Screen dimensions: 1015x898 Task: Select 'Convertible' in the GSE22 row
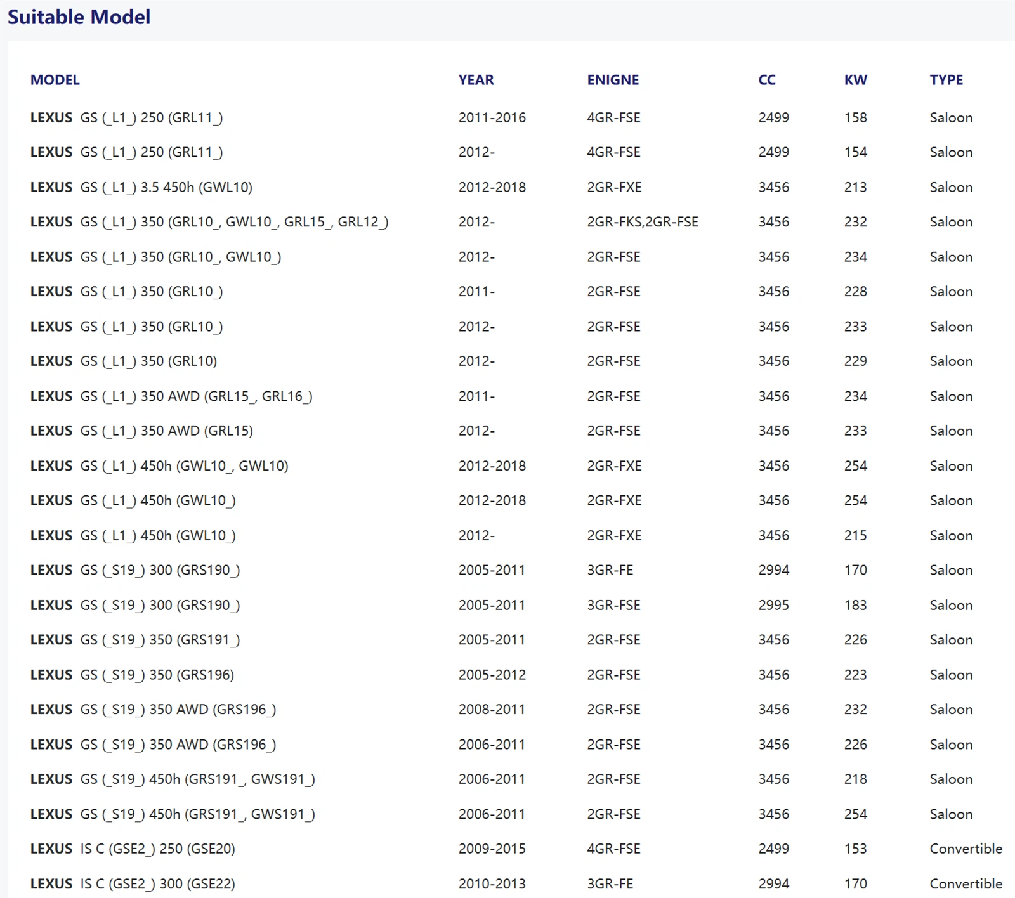(966, 883)
